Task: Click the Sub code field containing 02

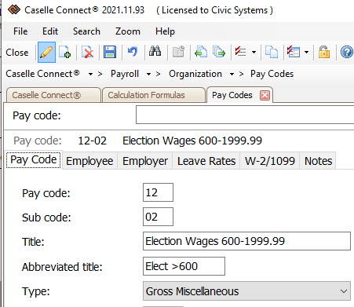Action: click(x=158, y=217)
